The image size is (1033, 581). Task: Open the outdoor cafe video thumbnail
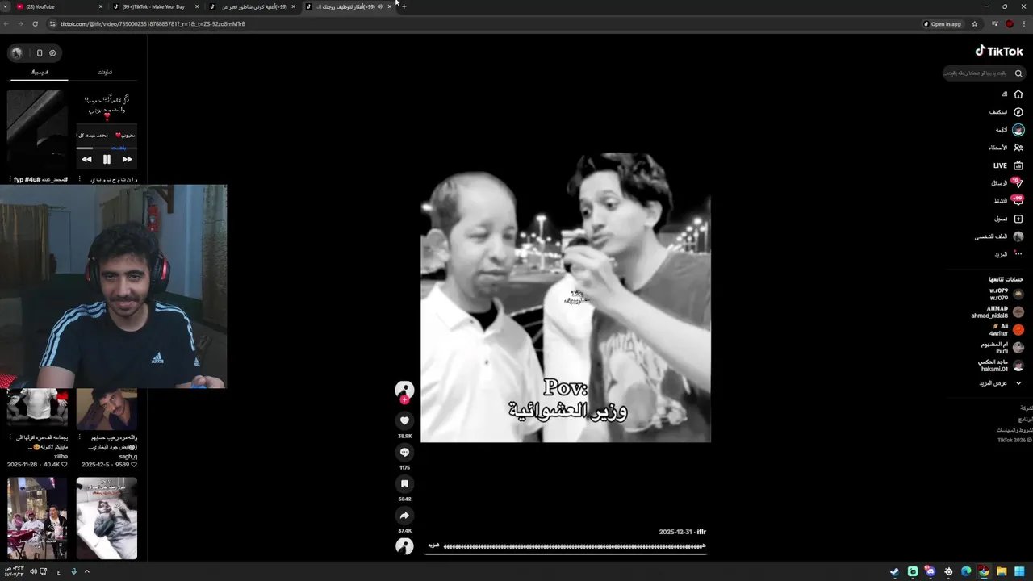tap(38, 518)
